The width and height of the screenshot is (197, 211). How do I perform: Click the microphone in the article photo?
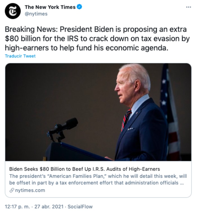[67, 125]
